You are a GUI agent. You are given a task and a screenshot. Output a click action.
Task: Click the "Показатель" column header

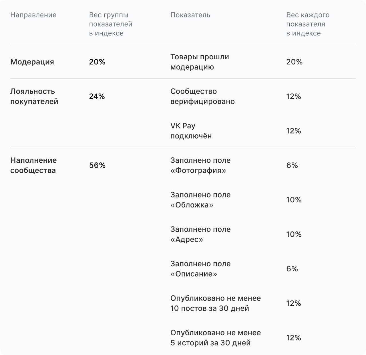point(190,15)
